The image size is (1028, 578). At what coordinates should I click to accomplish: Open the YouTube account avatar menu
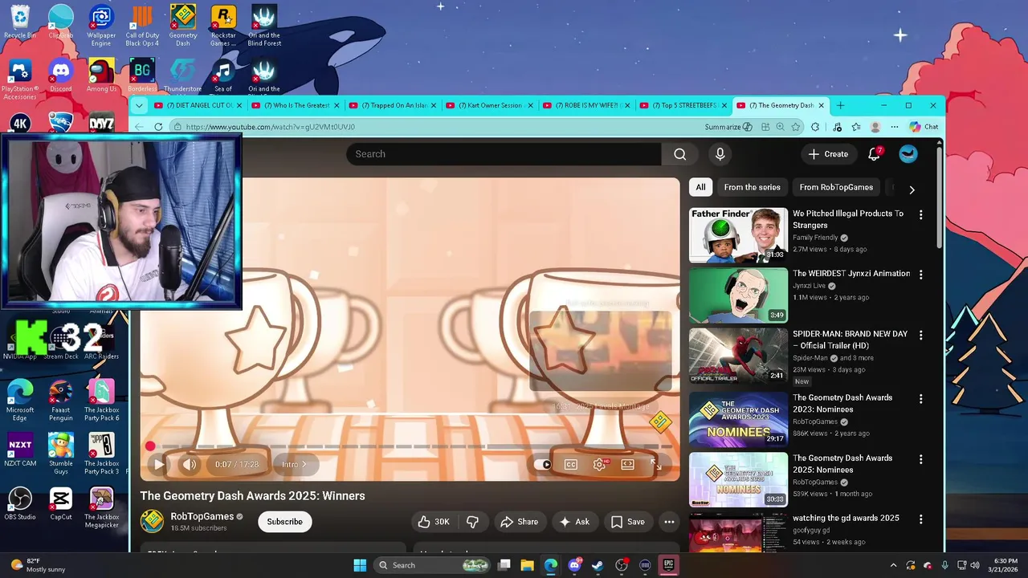tap(908, 154)
